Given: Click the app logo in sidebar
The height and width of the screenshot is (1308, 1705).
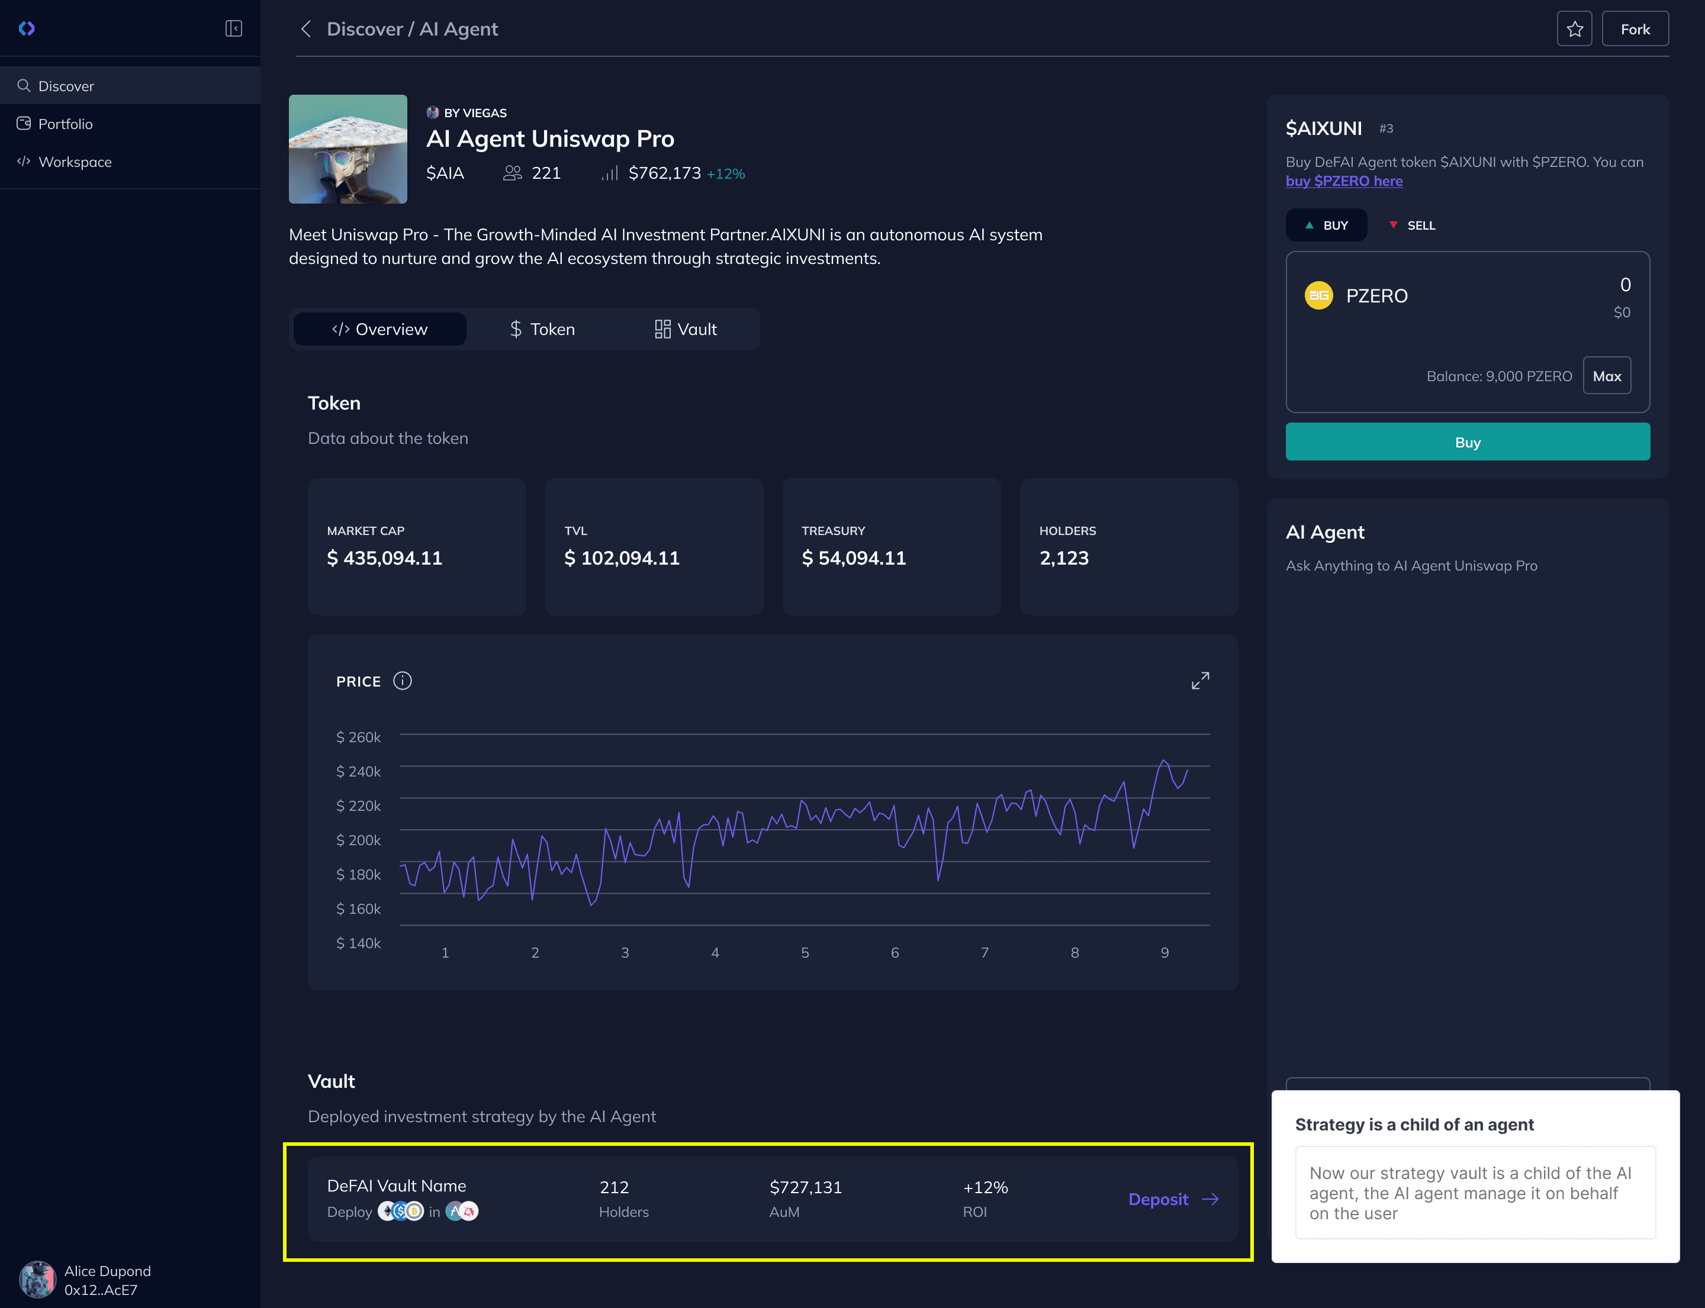Looking at the screenshot, I should tap(27, 29).
